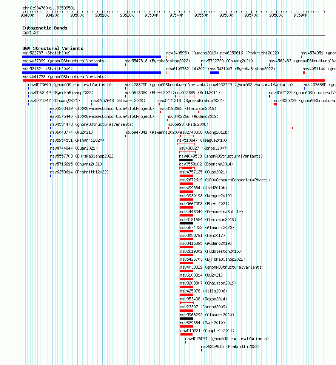This screenshot has height=365, width=336.
Task: Select nsv5722729 (Chuang2021) label
Action: (227, 61)
